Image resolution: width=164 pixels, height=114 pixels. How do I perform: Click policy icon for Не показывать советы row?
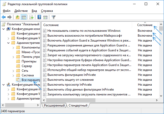[x=45, y=31]
